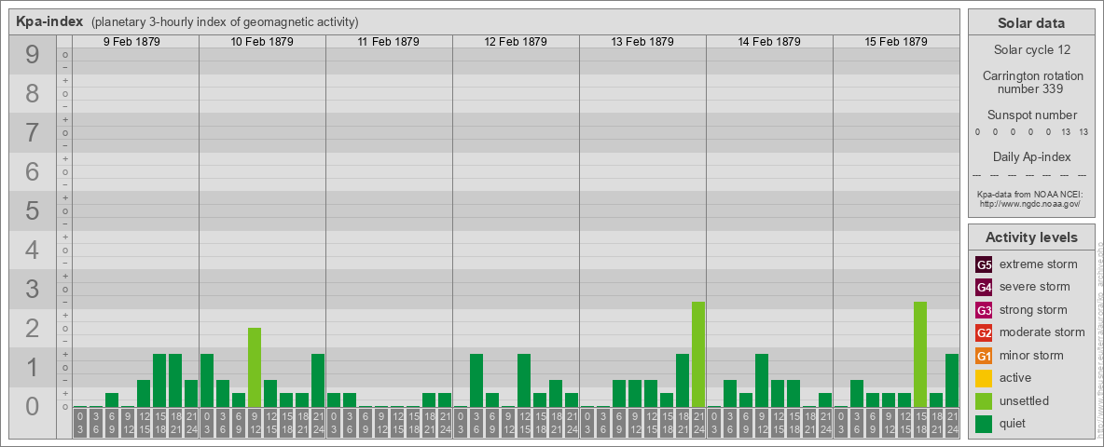Click the 'extreme storm' legend label
Screen dimensions: 1104x447
[x=1038, y=264]
